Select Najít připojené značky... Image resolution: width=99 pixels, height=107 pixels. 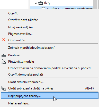coord(50,96)
